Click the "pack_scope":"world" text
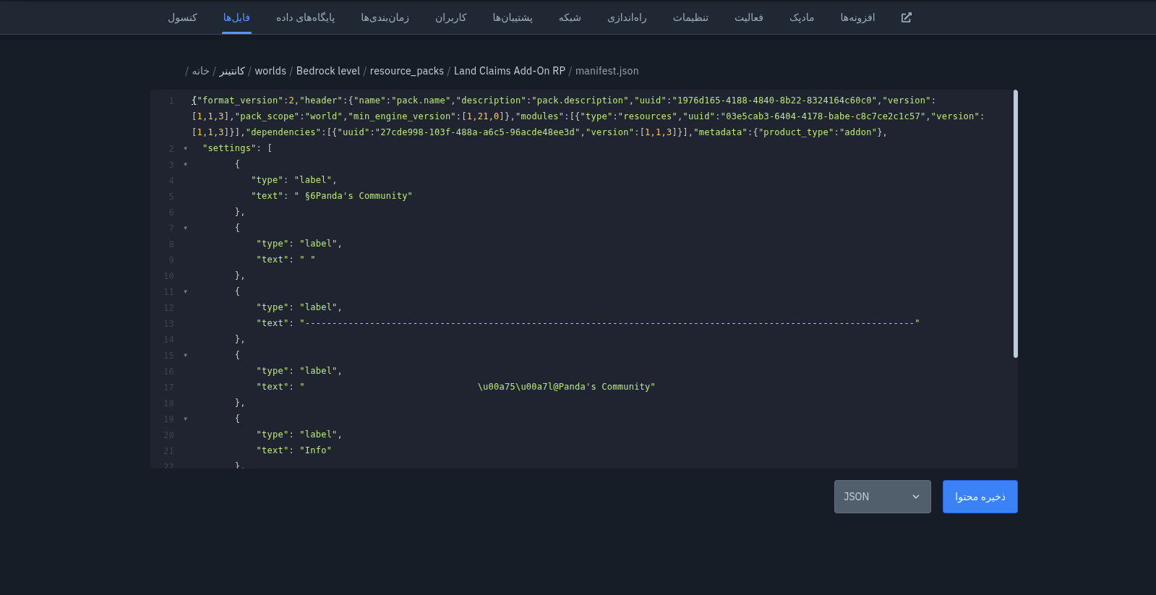This screenshot has height=595, width=1156. 288,116
